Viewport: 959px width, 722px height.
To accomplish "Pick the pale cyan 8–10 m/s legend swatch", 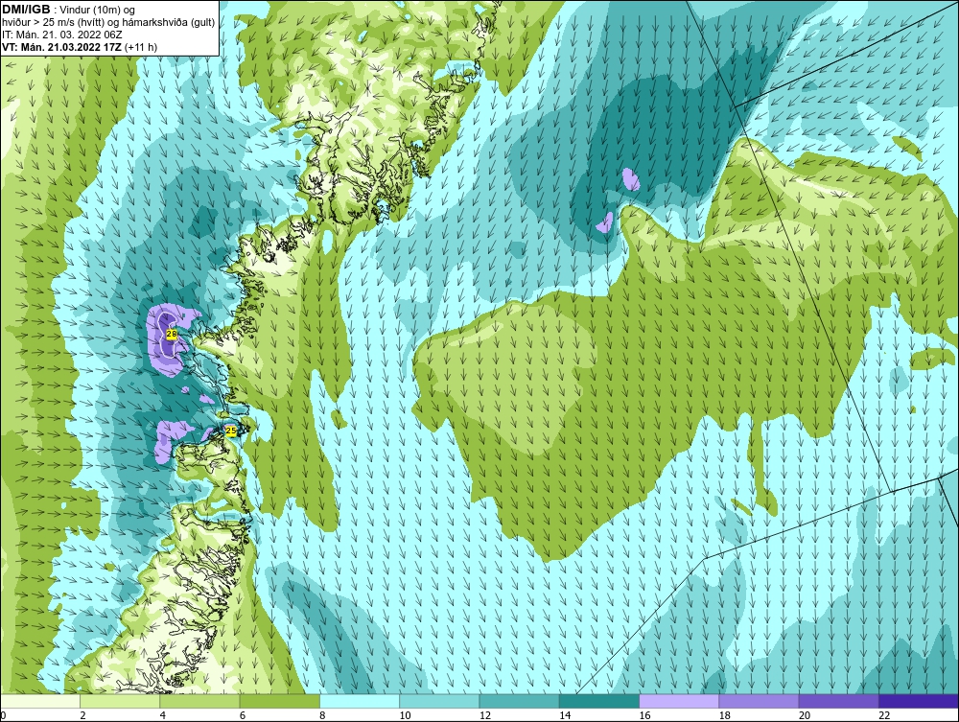I will coord(360,701).
